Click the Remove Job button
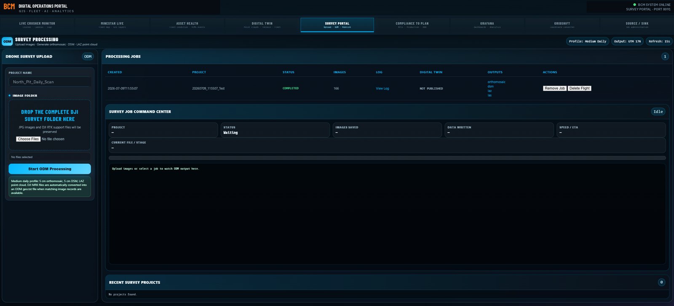This screenshot has height=306, width=674. point(554,88)
